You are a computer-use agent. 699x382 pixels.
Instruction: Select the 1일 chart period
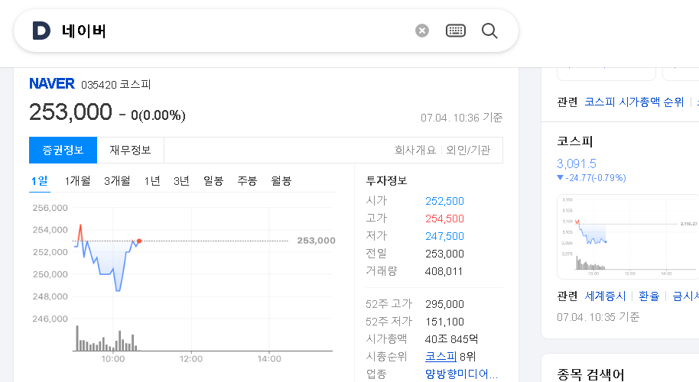[x=39, y=181]
